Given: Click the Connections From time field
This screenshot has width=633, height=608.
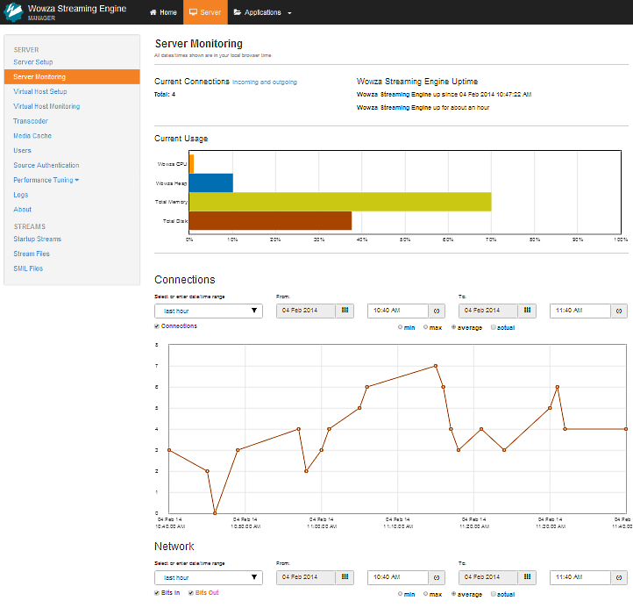Looking at the screenshot, I should point(396,311).
